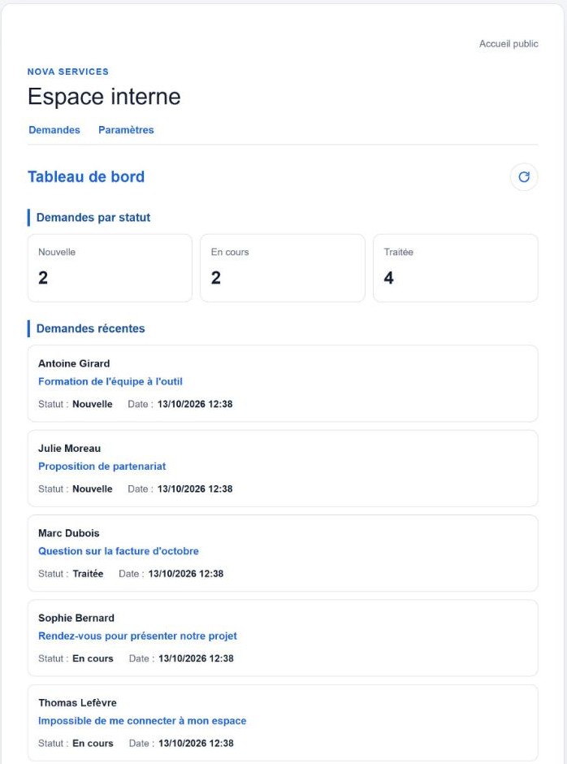Click the Demandes récentes section heading
Screen dimensions: 567x764
click(91, 328)
